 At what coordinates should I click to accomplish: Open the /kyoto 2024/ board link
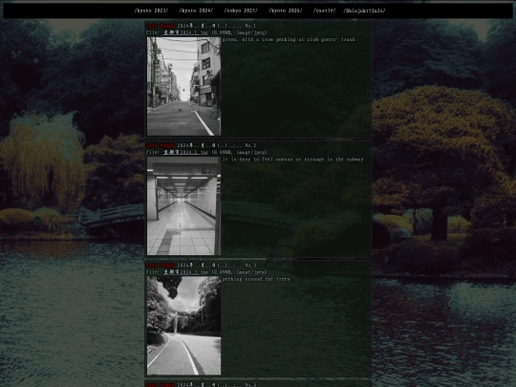(196, 11)
